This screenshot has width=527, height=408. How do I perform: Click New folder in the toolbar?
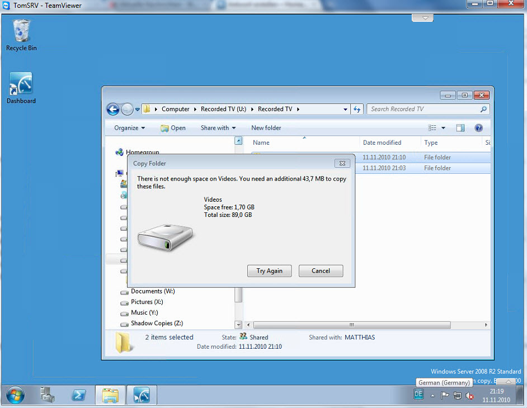tap(266, 128)
